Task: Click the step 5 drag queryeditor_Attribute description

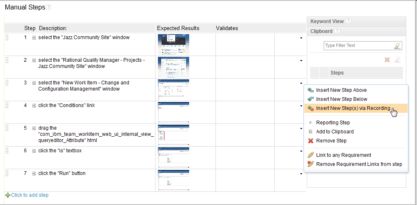Action: click(x=96, y=134)
